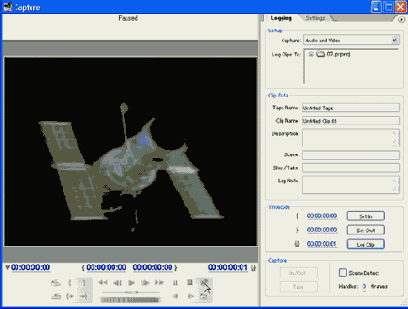Click the duration timecode below the preview
The width and height of the screenshot is (408, 309).
(228, 268)
